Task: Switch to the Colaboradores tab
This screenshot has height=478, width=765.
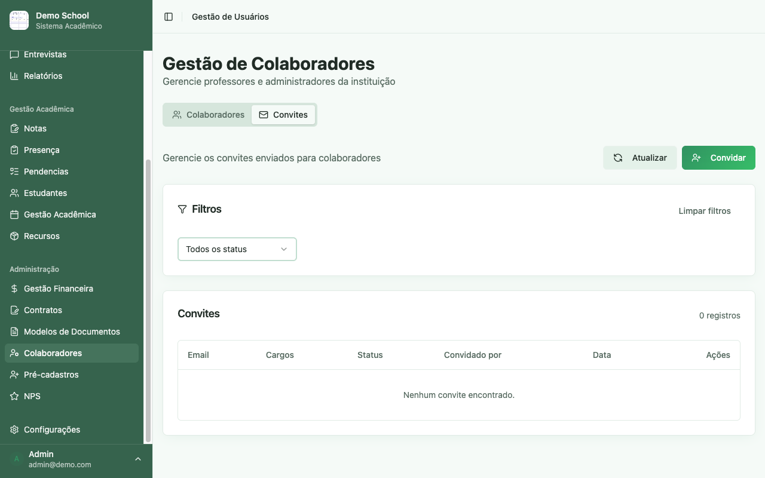Action: 208,115
